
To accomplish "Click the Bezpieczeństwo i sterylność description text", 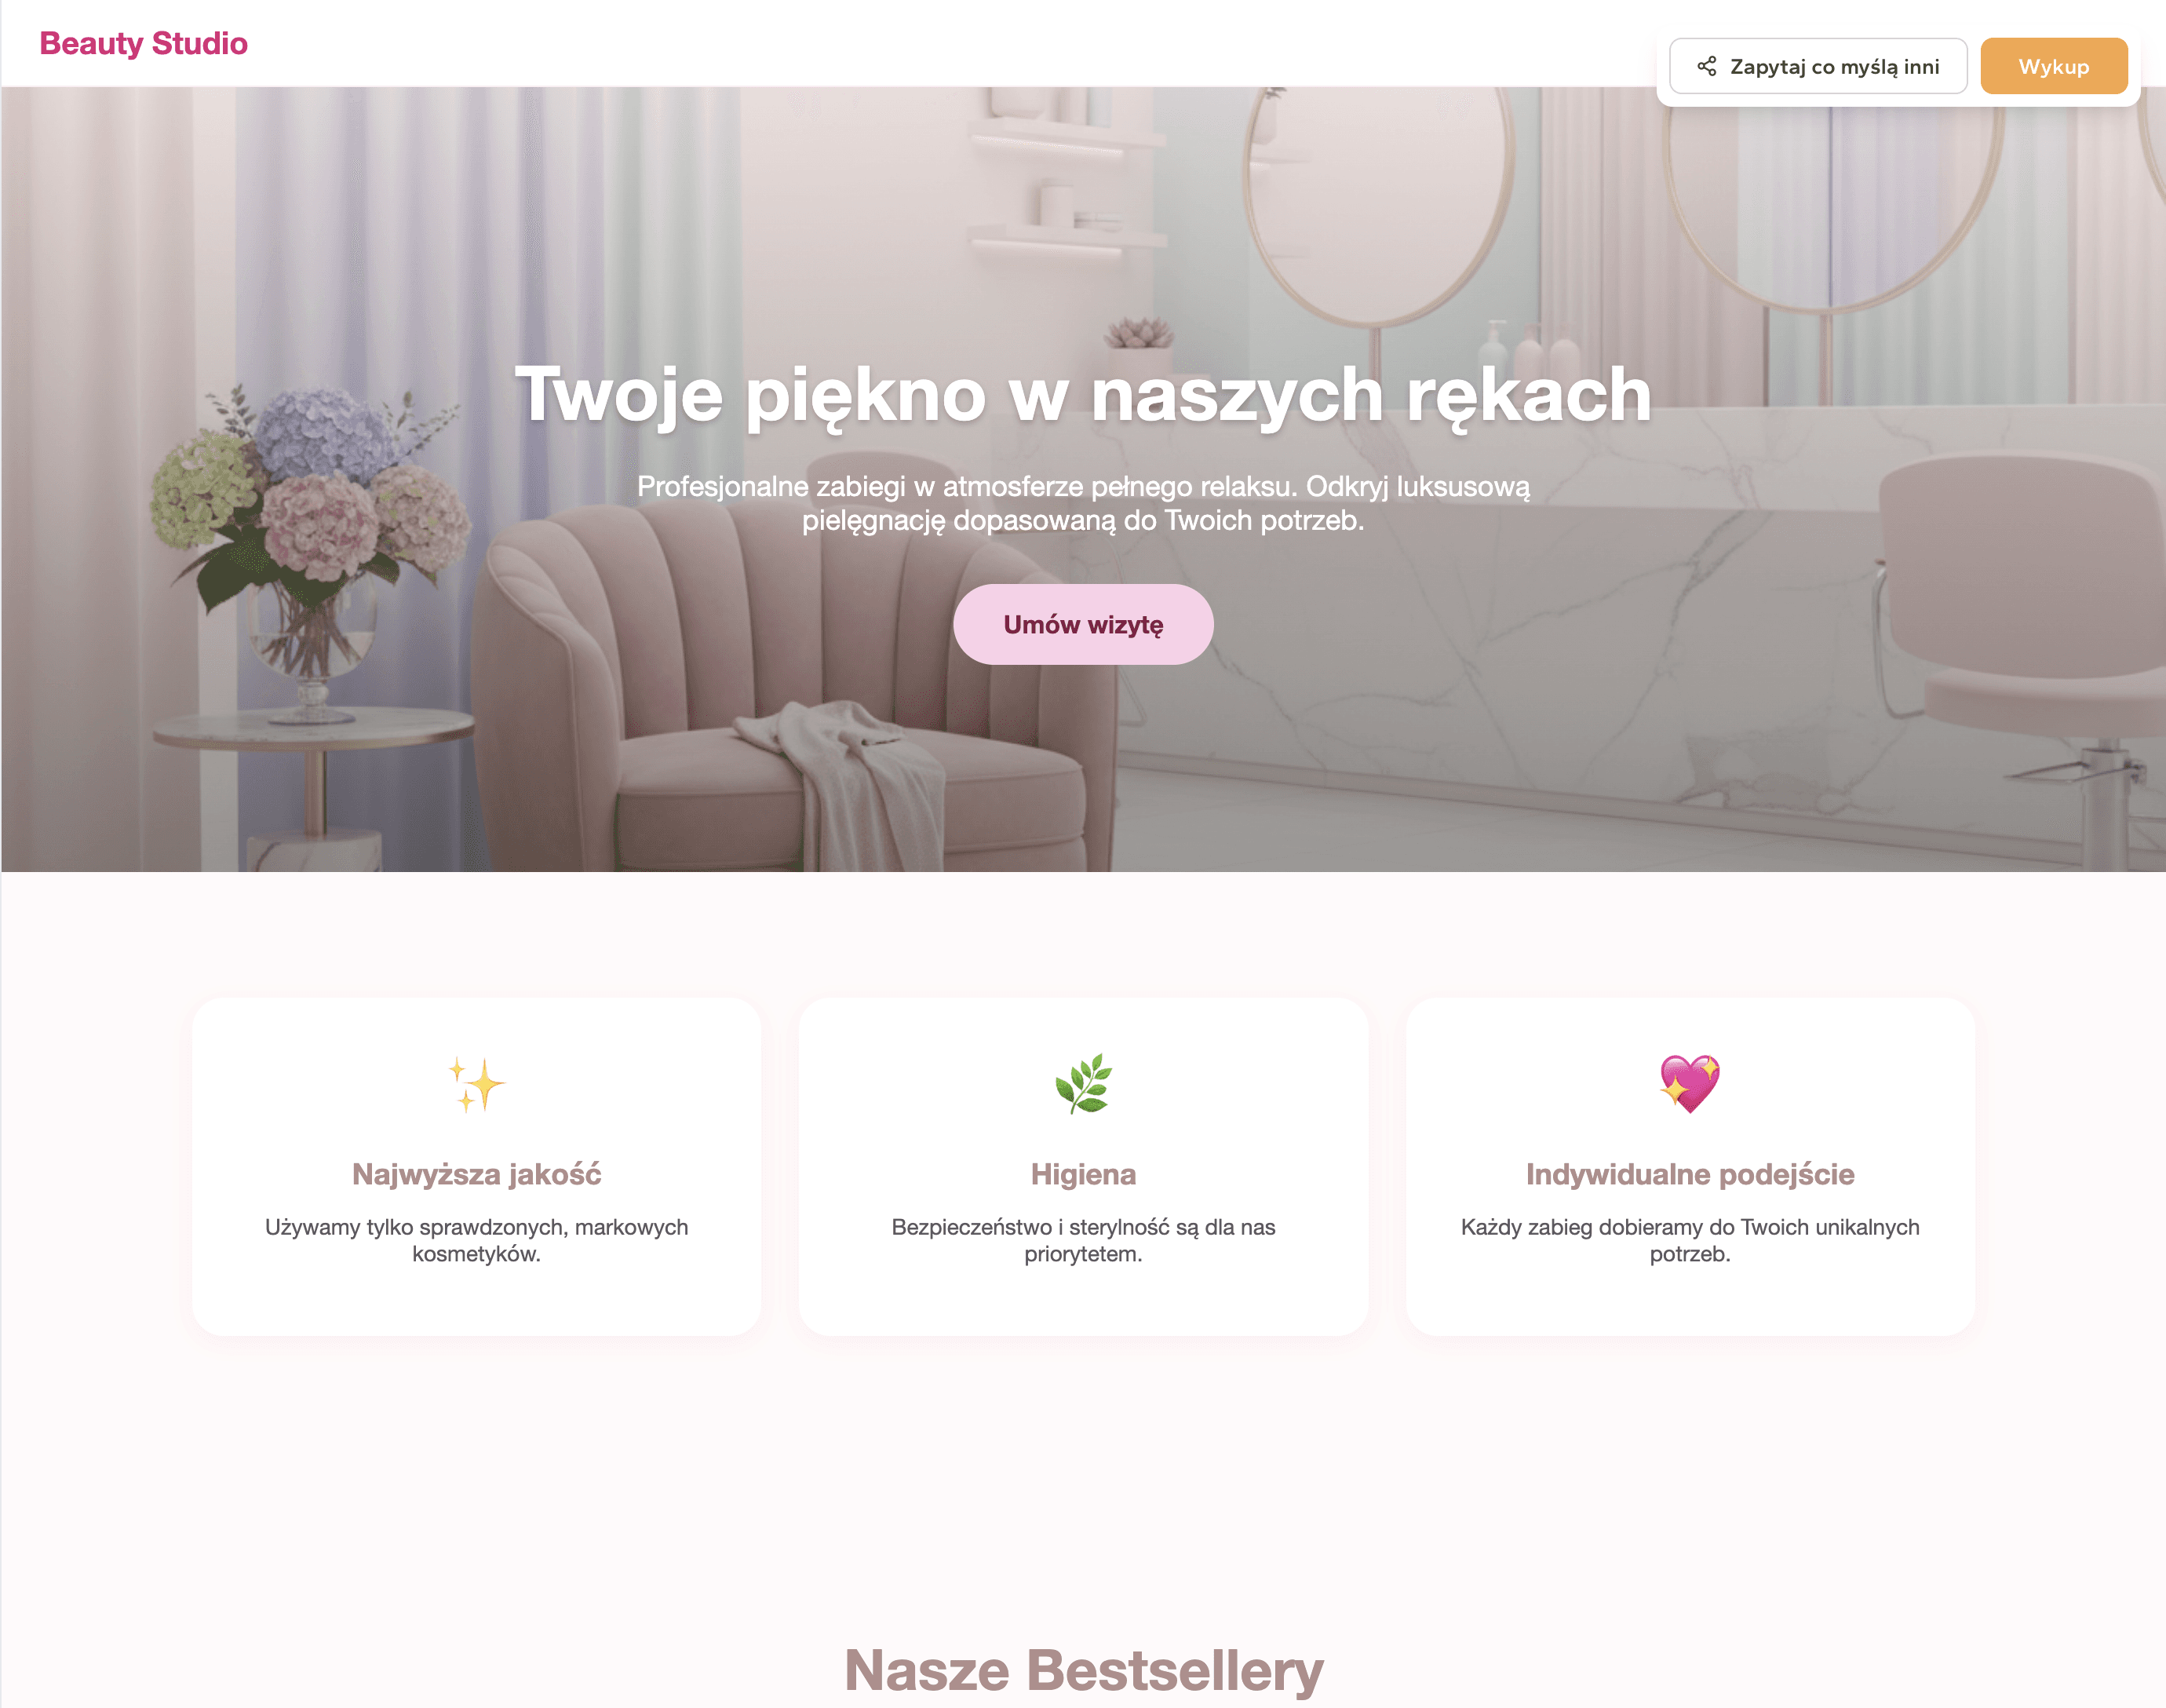I will pyautogui.click(x=1082, y=1240).
